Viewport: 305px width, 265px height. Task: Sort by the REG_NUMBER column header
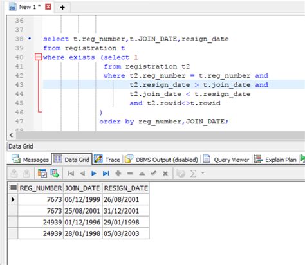(41, 188)
